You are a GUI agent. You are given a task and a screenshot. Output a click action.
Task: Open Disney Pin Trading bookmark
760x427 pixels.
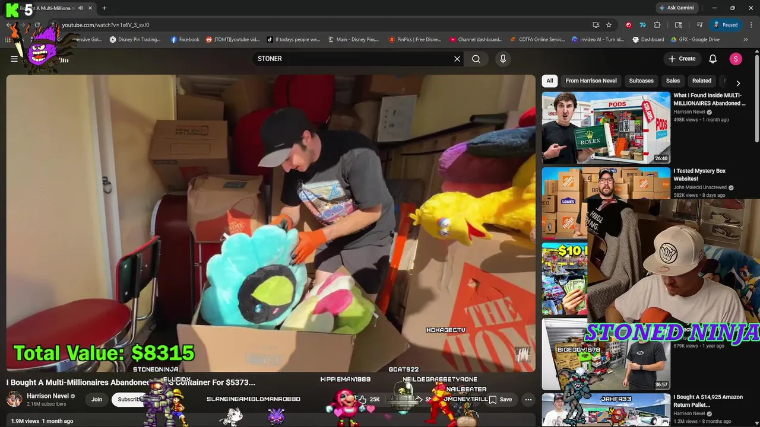pos(135,40)
